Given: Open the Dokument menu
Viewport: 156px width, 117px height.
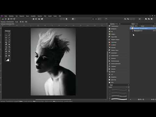Looking at the screenshot, I should [x=22, y=16].
